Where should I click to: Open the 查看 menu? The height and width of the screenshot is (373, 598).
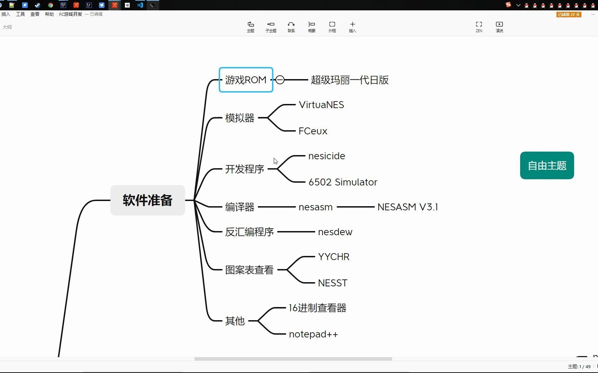click(35, 14)
